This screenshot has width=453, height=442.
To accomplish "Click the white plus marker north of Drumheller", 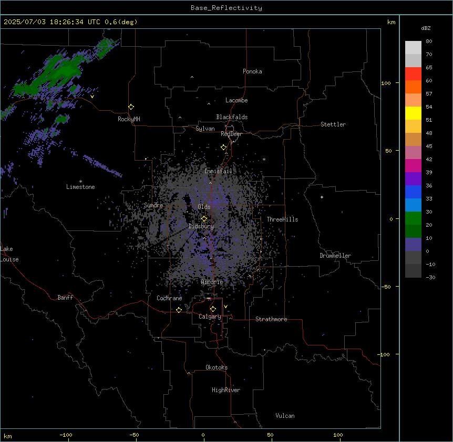I will (x=322, y=197).
